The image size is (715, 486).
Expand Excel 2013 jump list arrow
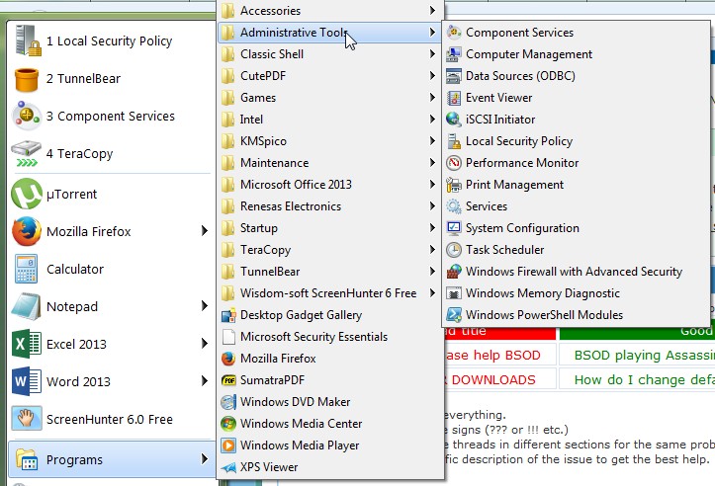(205, 344)
